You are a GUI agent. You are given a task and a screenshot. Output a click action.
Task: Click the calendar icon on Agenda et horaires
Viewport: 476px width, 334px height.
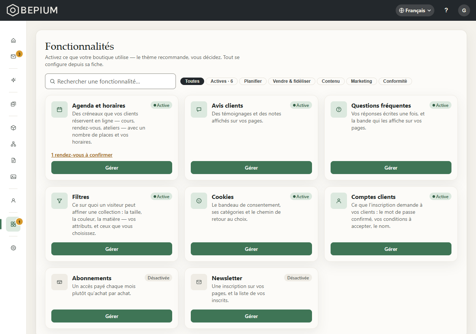59,109
